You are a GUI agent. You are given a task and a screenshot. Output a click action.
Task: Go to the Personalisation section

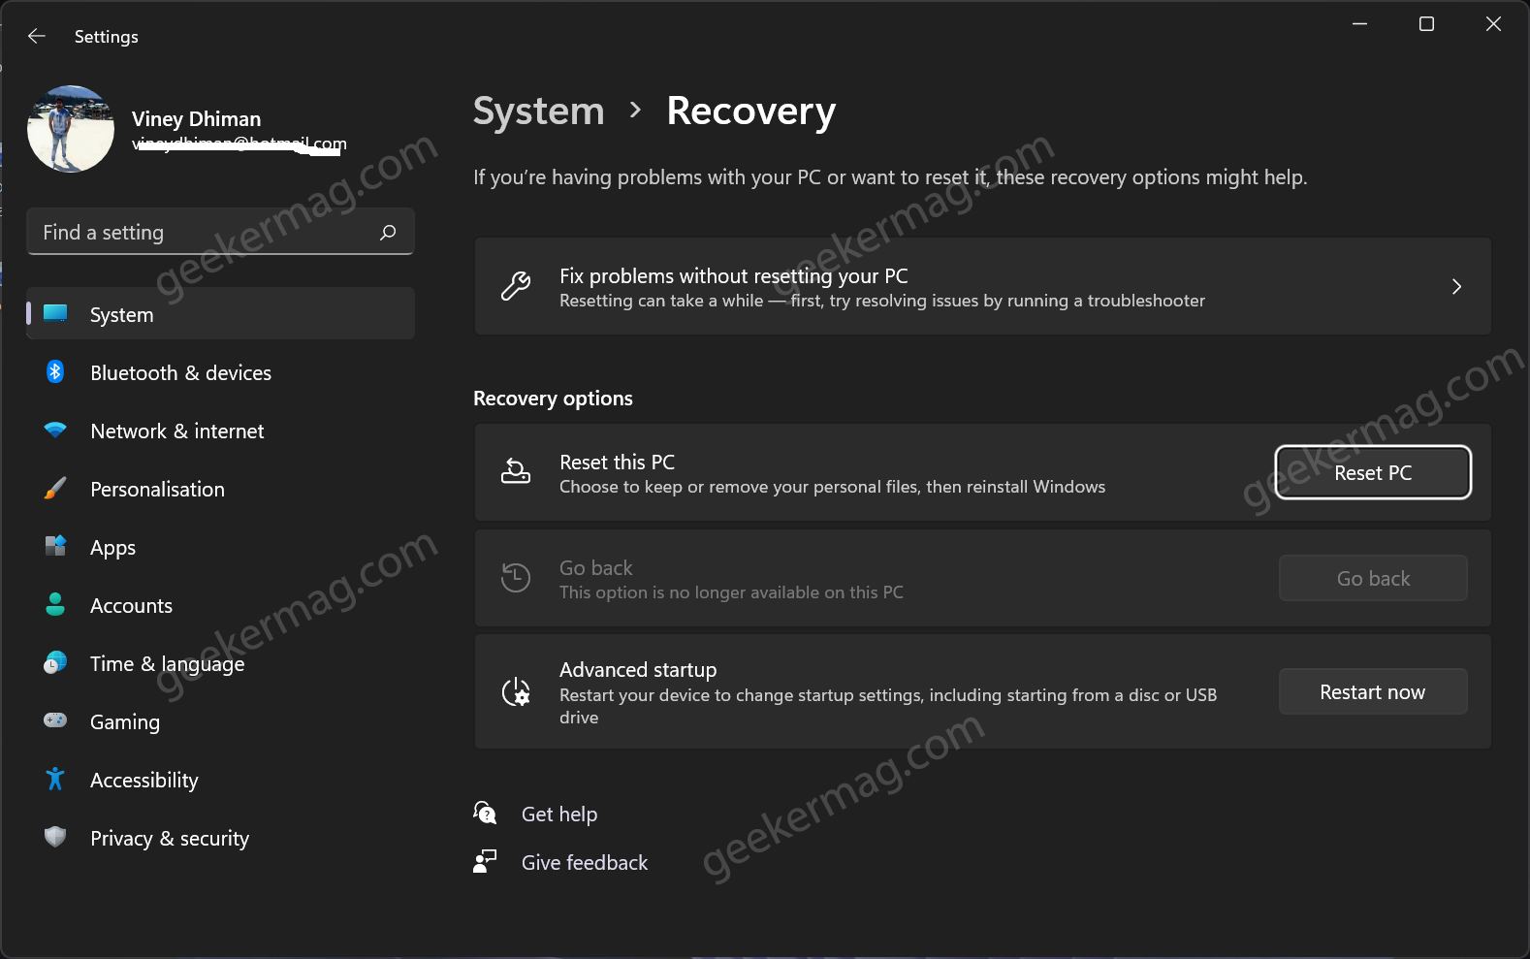point(221,489)
